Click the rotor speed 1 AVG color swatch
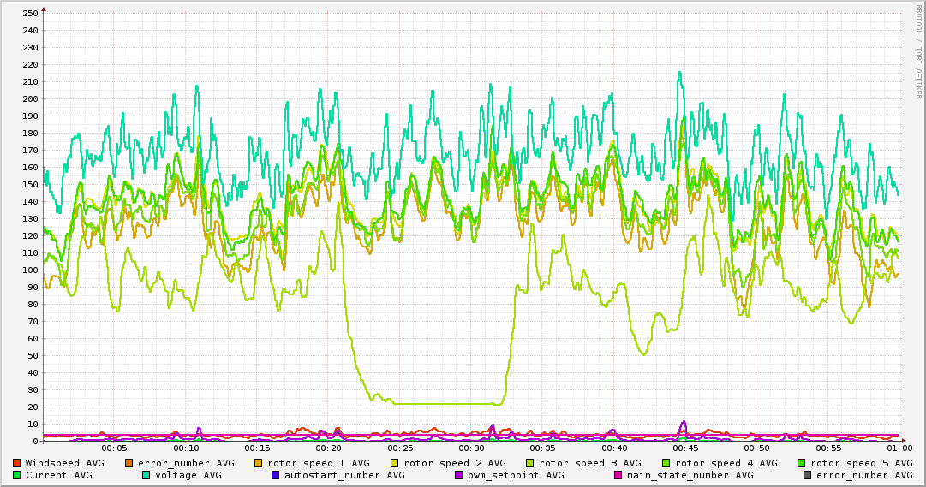Image resolution: width=926 pixels, height=487 pixels. pyautogui.click(x=259, y=463)
